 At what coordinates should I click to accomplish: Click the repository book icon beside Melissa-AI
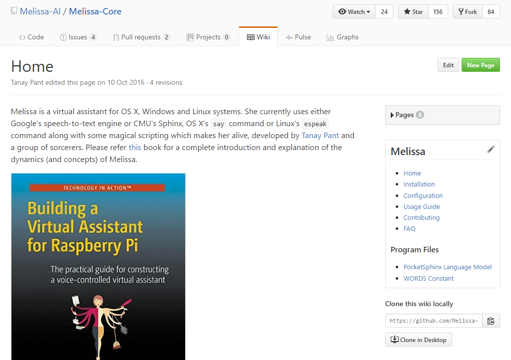13,11
